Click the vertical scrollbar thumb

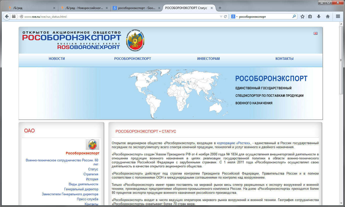pos(341,60)
